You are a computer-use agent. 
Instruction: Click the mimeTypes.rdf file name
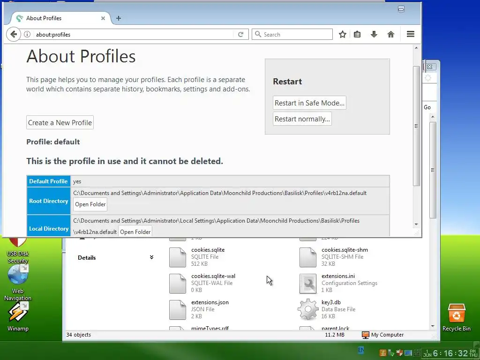click(x=210, y=328)
